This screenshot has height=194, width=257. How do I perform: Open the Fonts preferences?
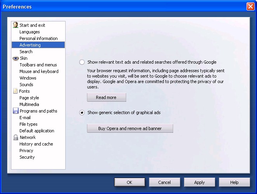pyautogui.click(x=24, y=91)
